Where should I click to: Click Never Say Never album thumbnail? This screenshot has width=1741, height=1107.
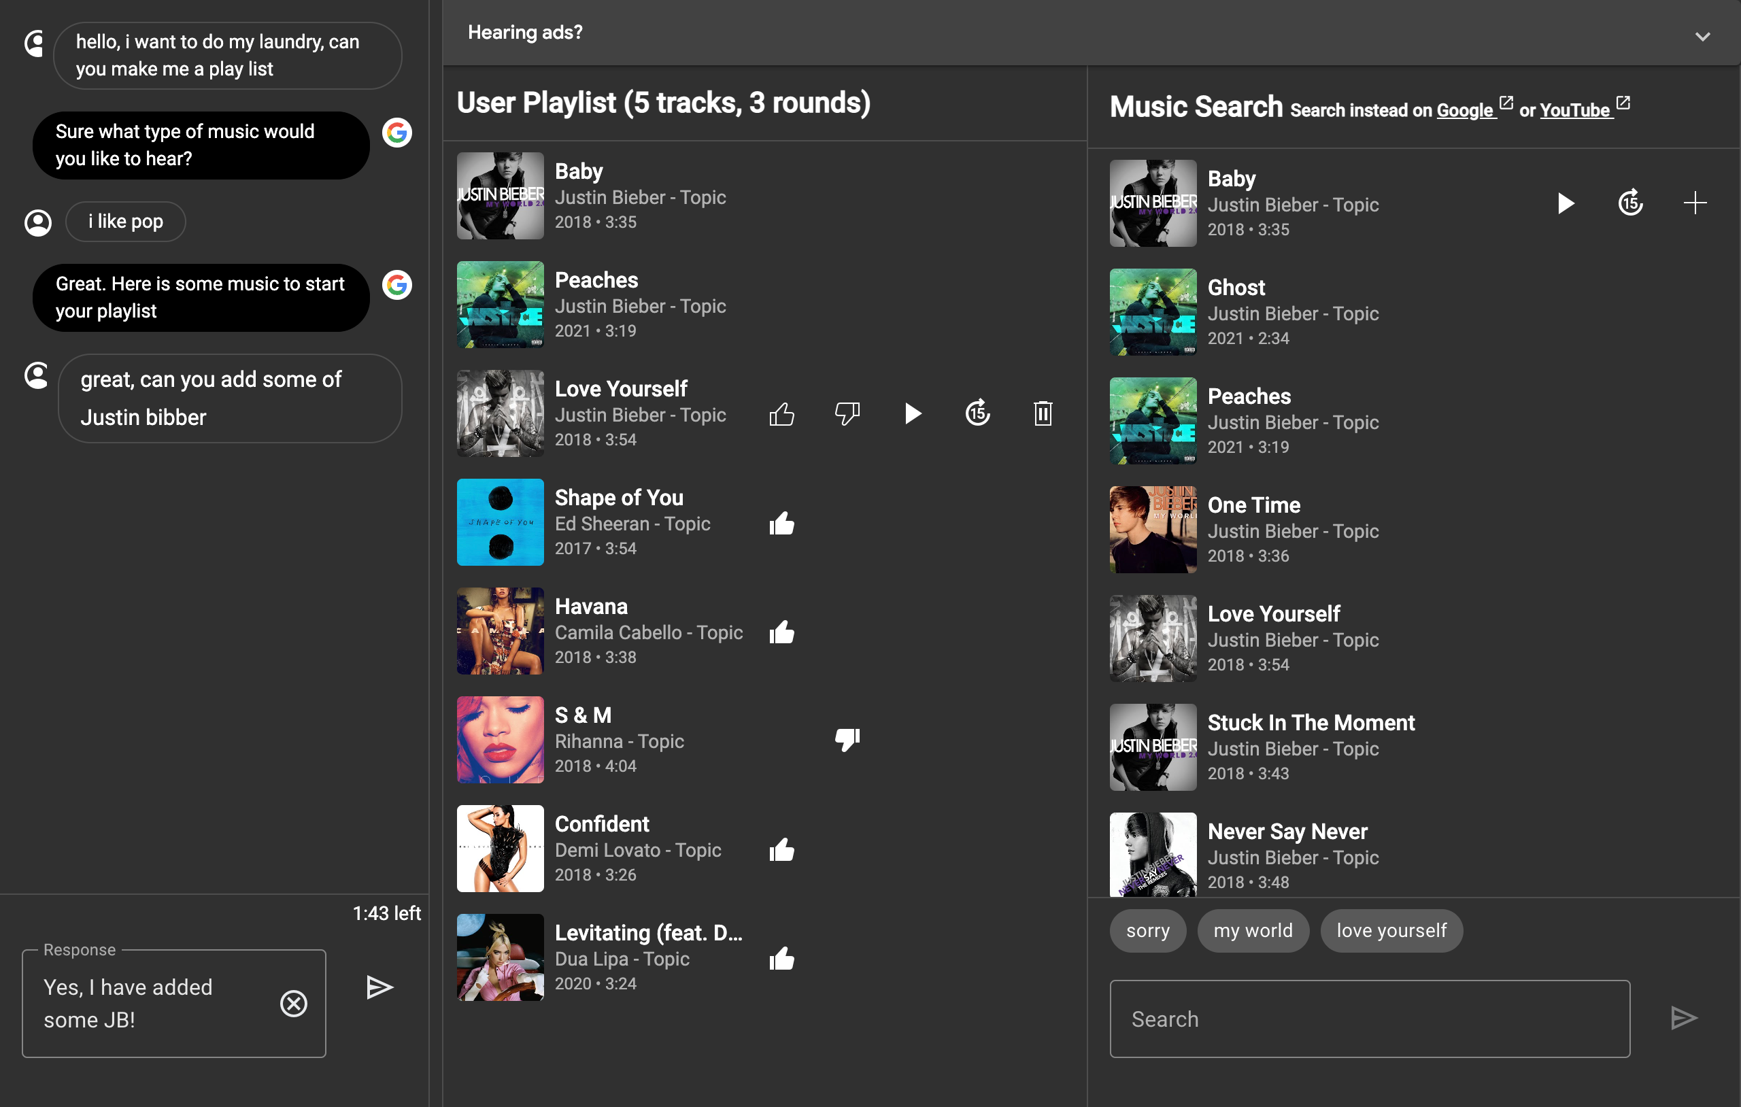point(1153,855)
